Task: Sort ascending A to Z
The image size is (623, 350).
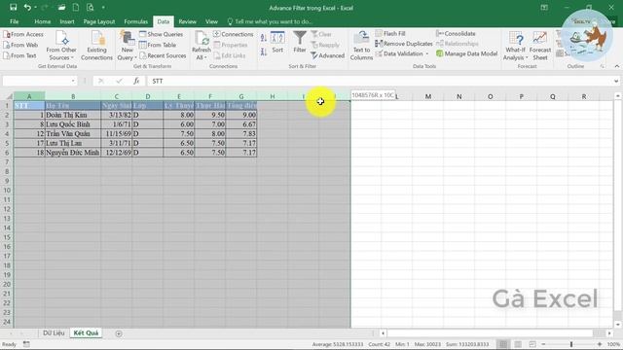Action: 264,38
